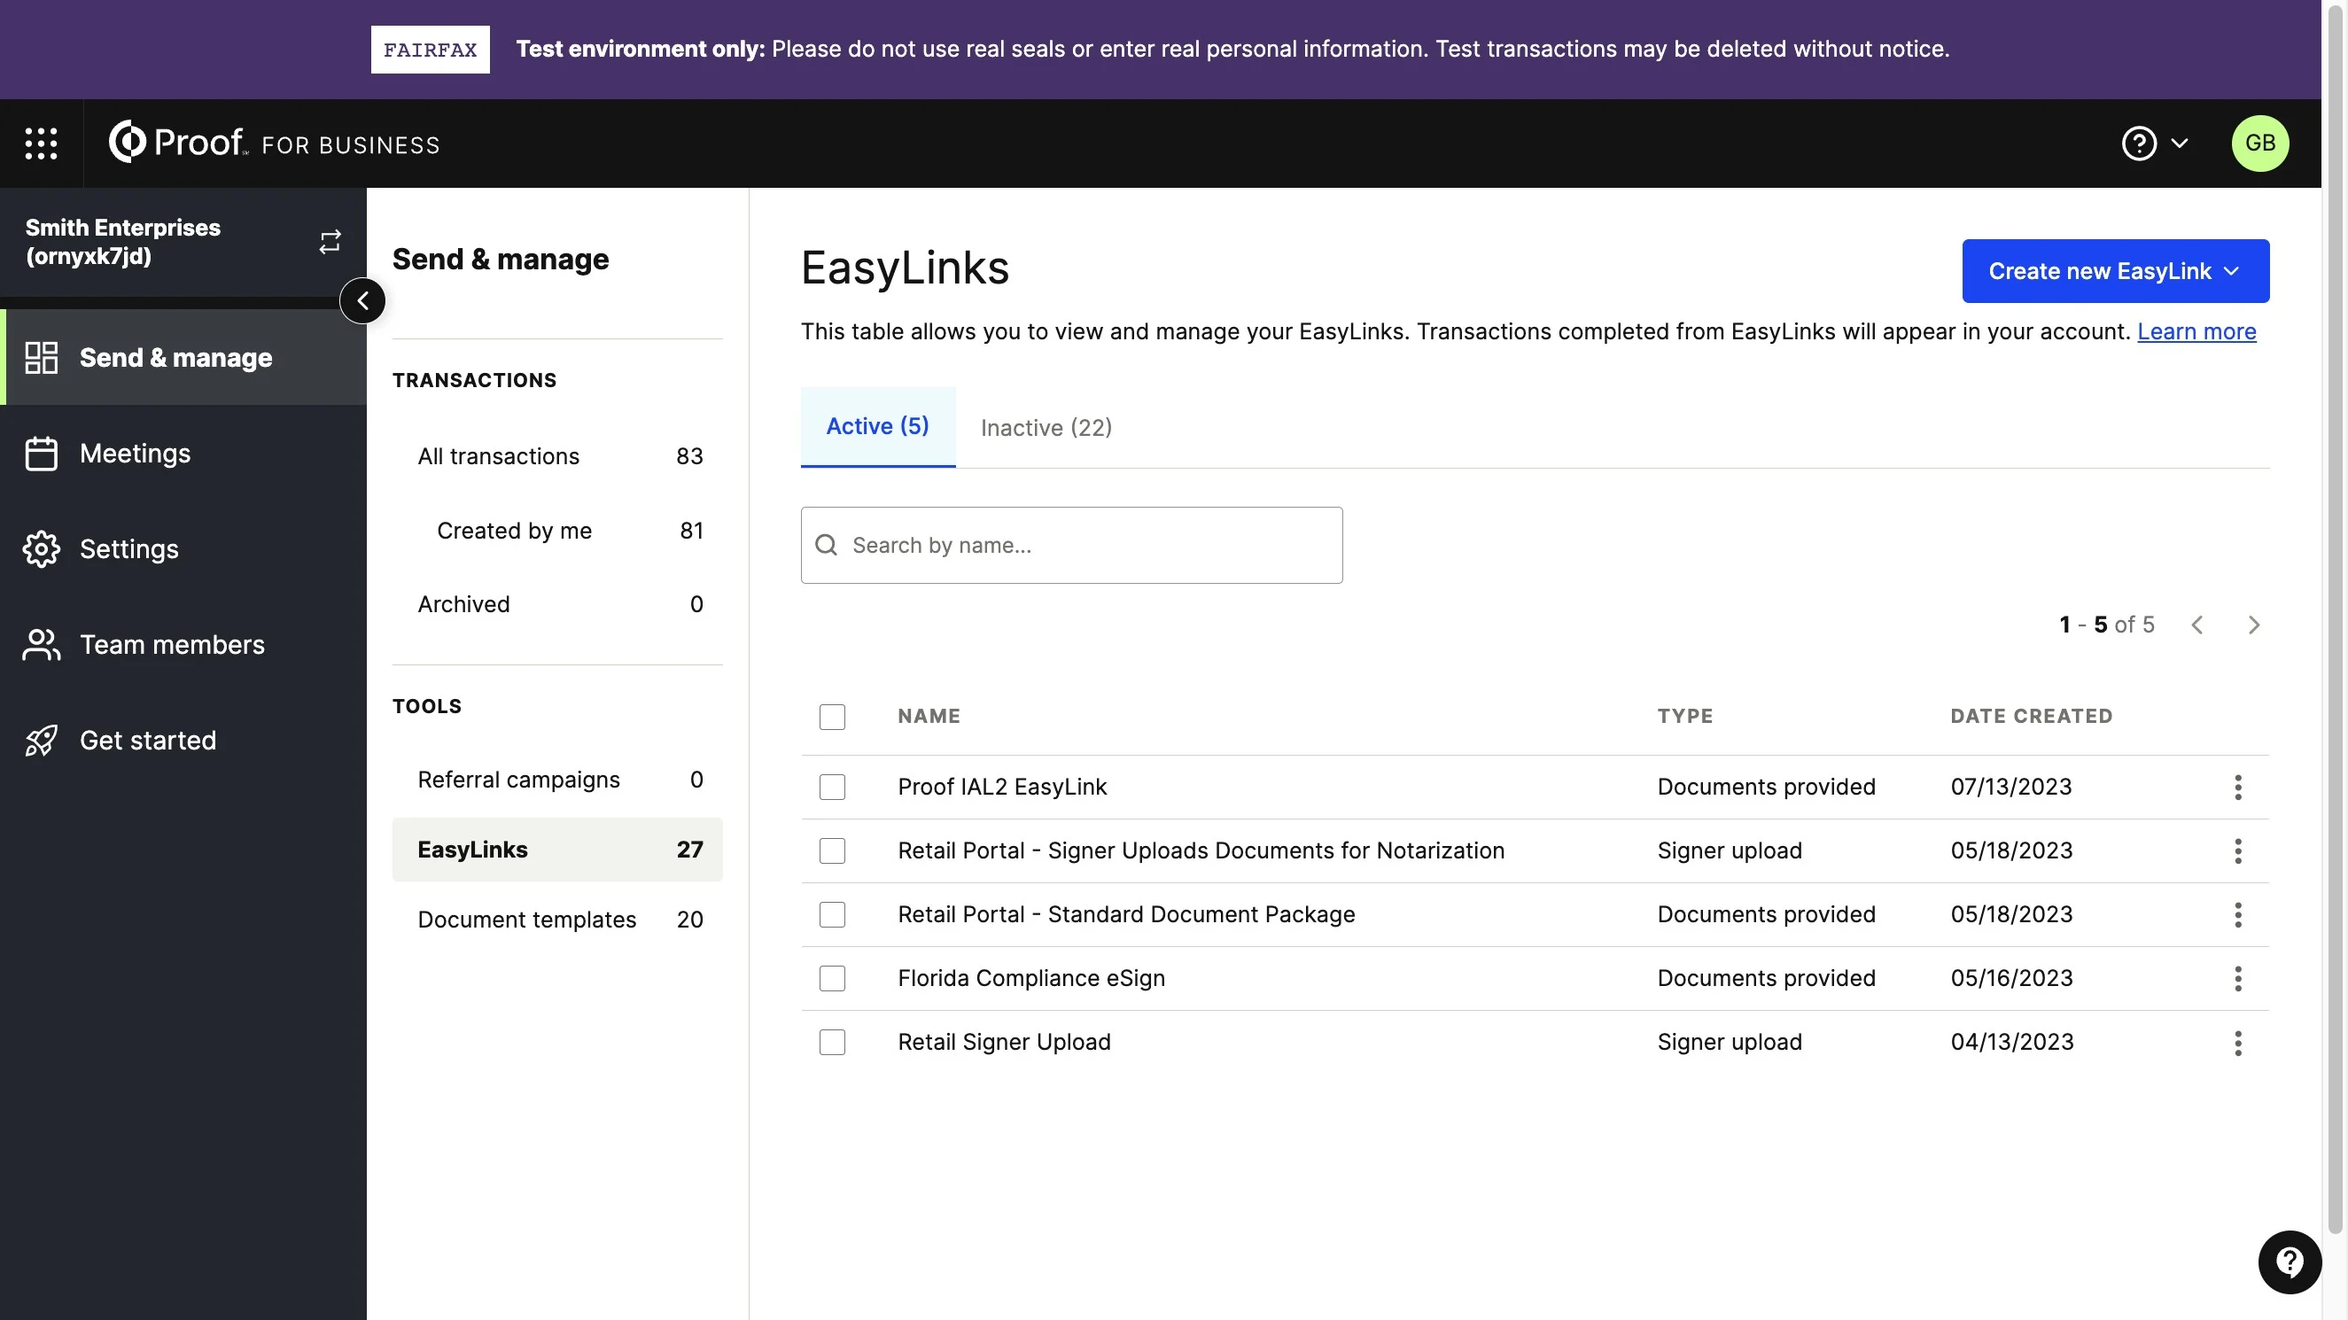Check the Retail Portal Signer Uploads checkbox
2348x1320 pixels.
coord(832,850)
